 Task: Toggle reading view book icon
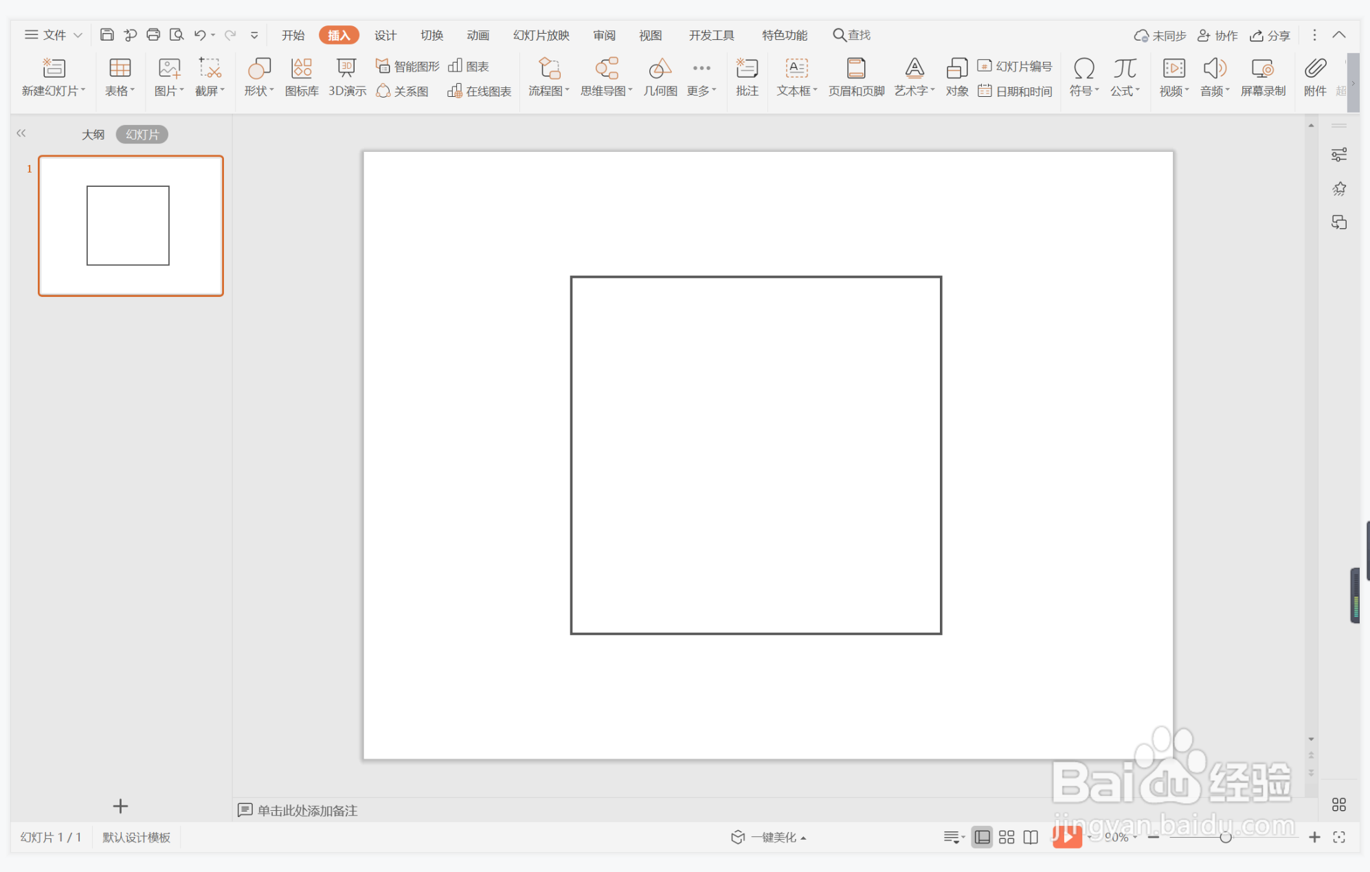click(1031, 837)
